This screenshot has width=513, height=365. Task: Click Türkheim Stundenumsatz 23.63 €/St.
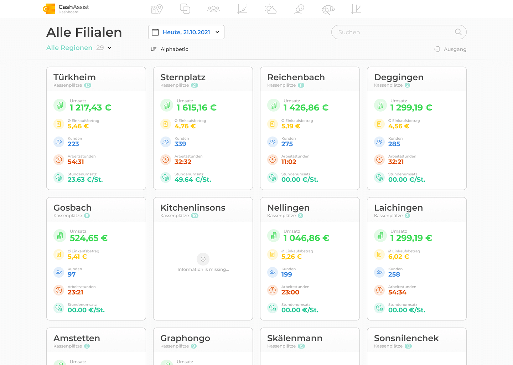85,180
